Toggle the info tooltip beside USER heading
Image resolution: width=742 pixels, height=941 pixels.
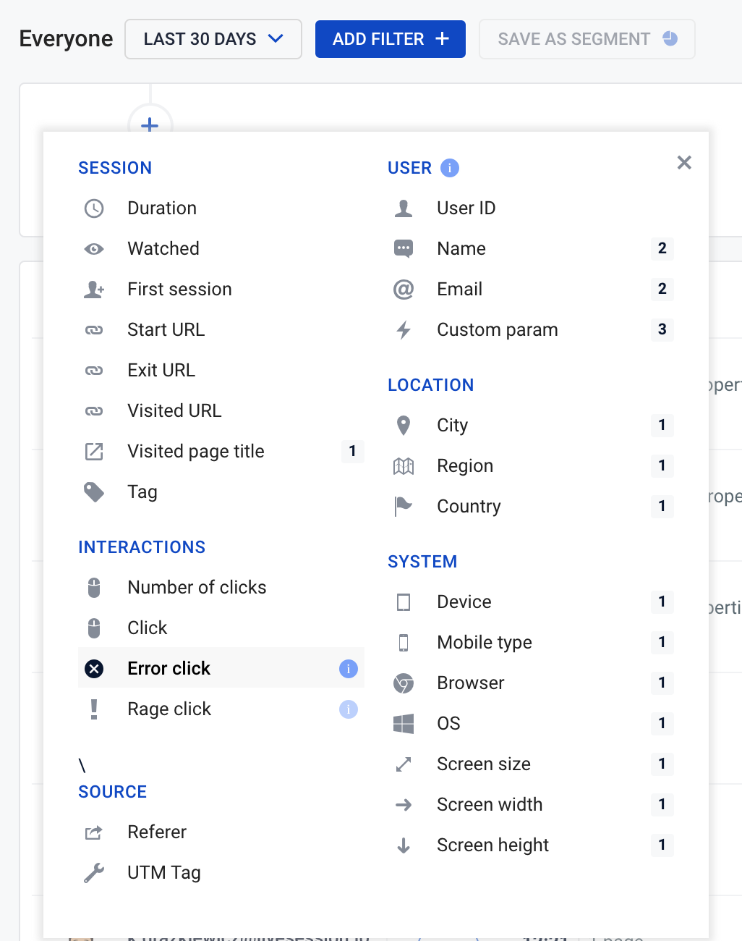[x=450, y=167]
